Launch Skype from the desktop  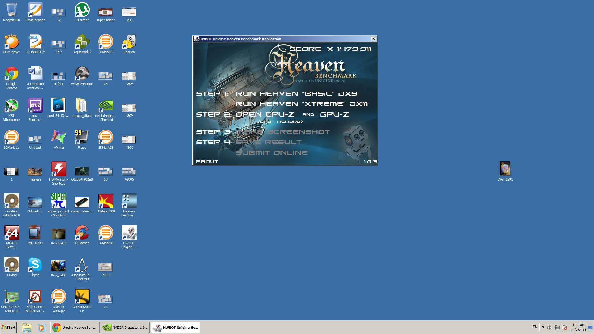coord(35,267)
